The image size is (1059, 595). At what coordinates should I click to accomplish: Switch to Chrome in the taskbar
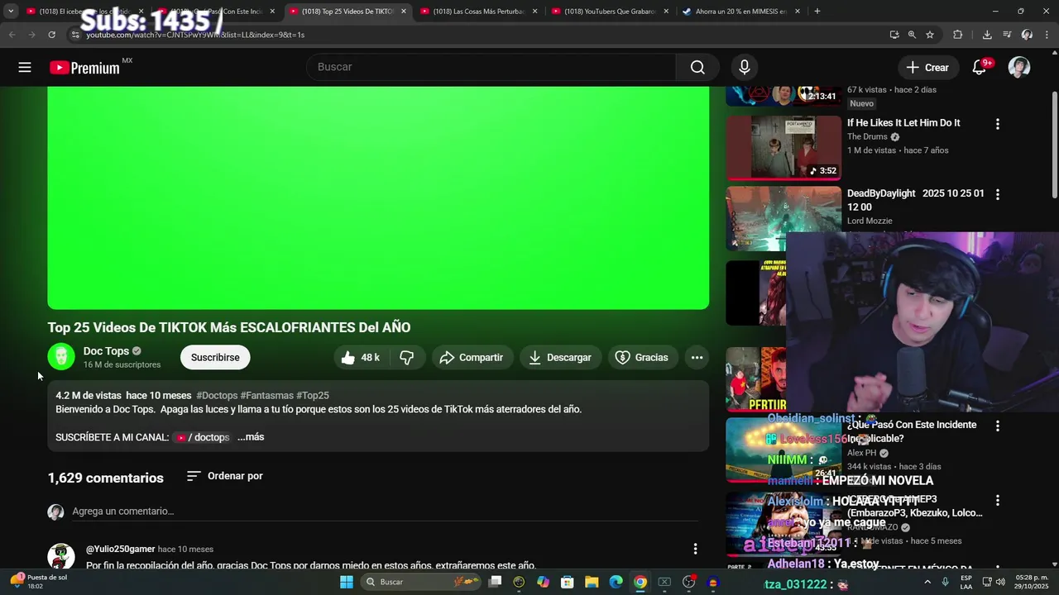[640, 582]
